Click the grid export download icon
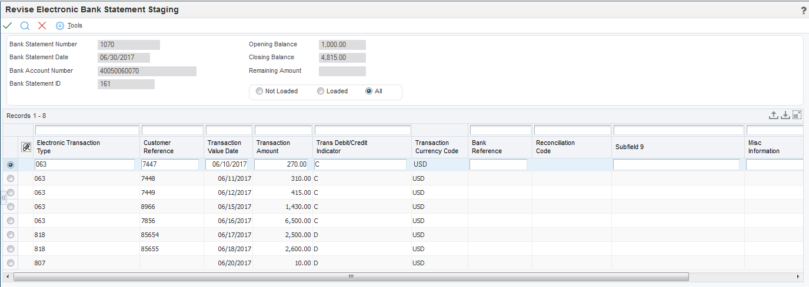 tap(785, 115)
